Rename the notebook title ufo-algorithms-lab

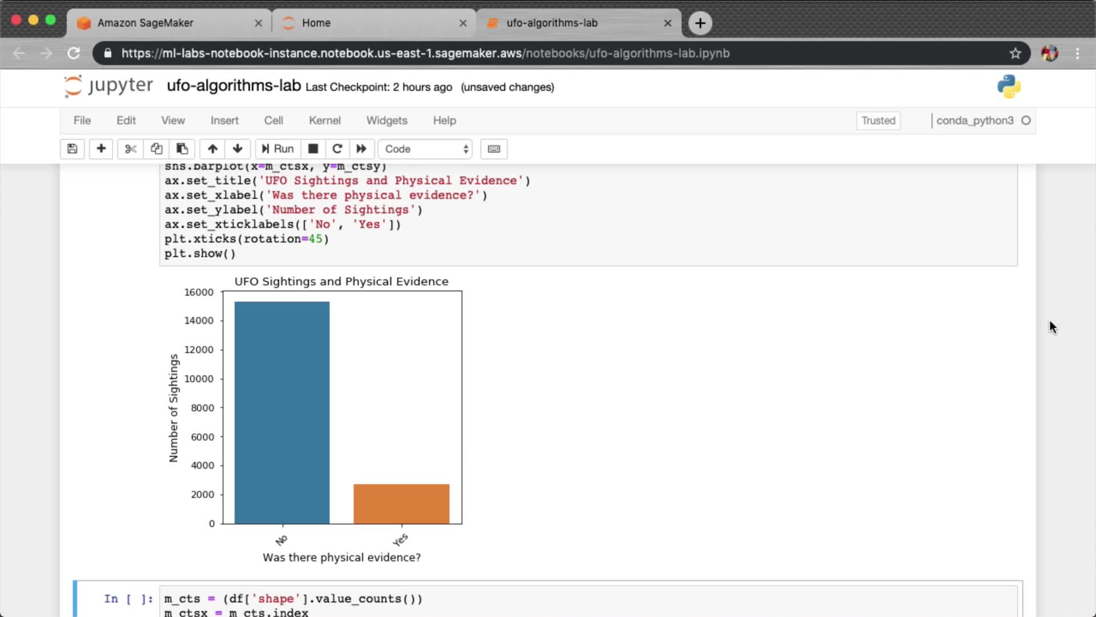click(x=233, y=86)
